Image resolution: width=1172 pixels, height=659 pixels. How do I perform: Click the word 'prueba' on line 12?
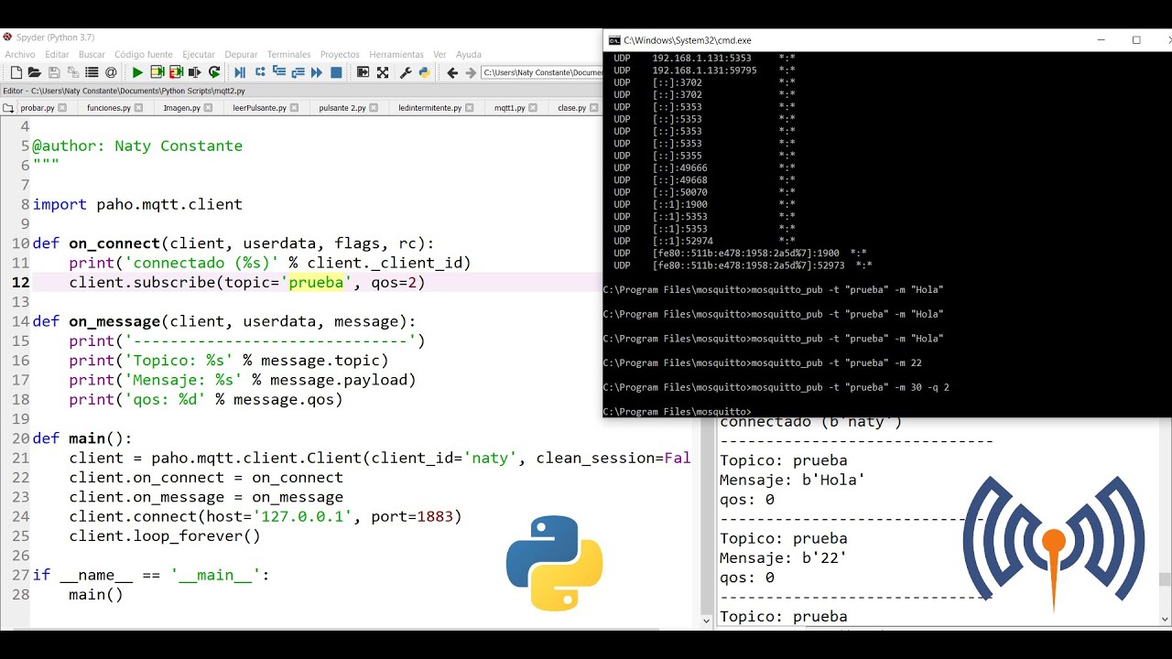pos(316,282)
